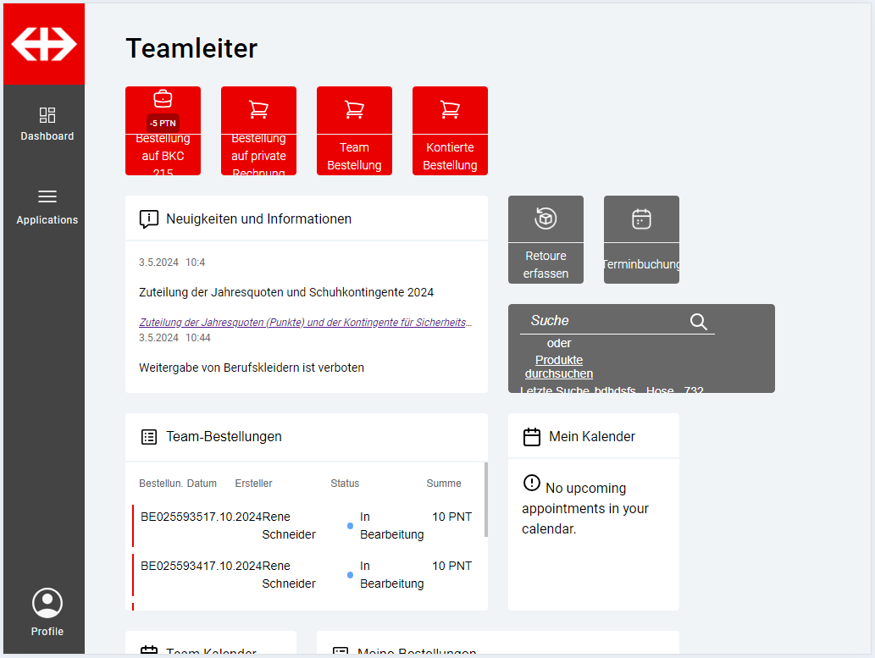
Task: Click the Team-Bestellungen panel header
Action: pyautogui.click(x=224, y=437)
